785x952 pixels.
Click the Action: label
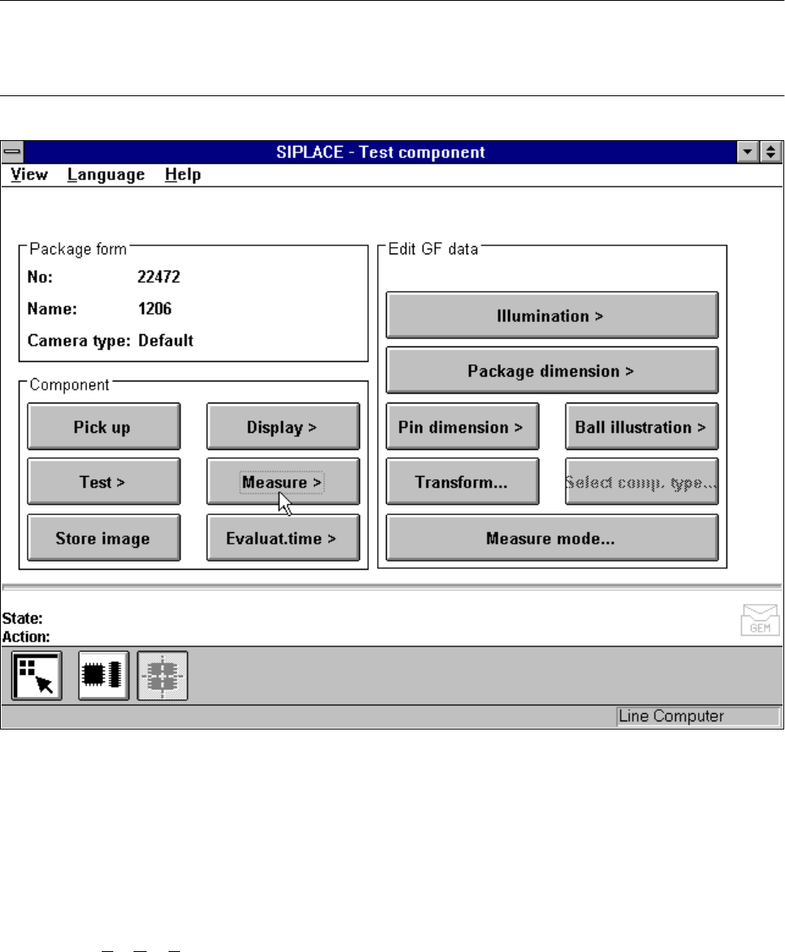[26, 637]
